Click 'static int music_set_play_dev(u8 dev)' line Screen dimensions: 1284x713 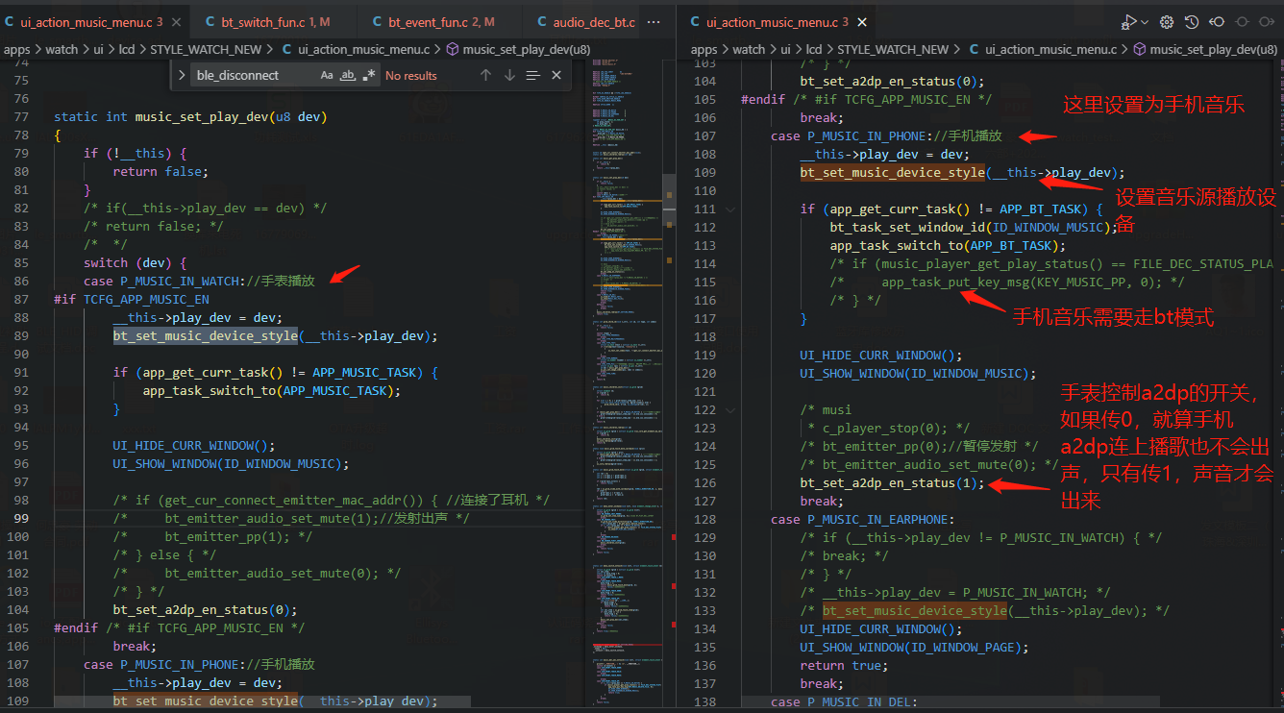pos(190,117)
